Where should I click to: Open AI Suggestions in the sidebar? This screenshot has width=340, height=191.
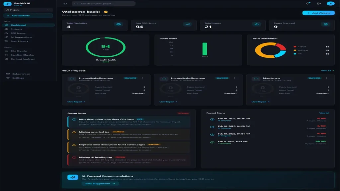coord(28,37)
